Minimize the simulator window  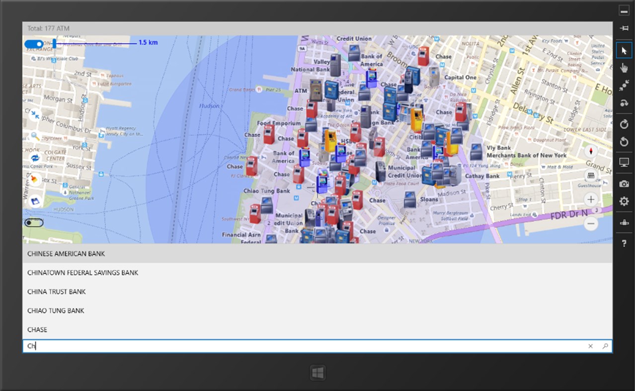pos(624,11)
